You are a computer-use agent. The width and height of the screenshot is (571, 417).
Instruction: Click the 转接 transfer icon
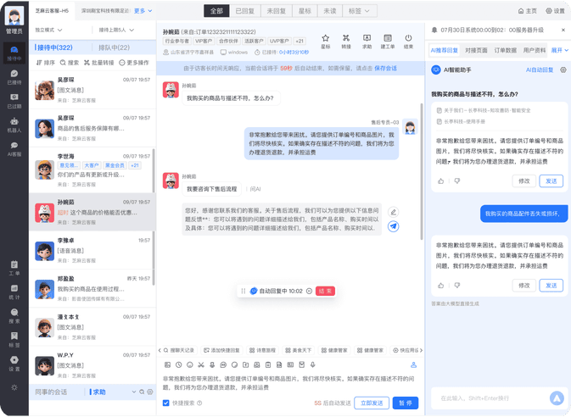[x=346, y=40]
